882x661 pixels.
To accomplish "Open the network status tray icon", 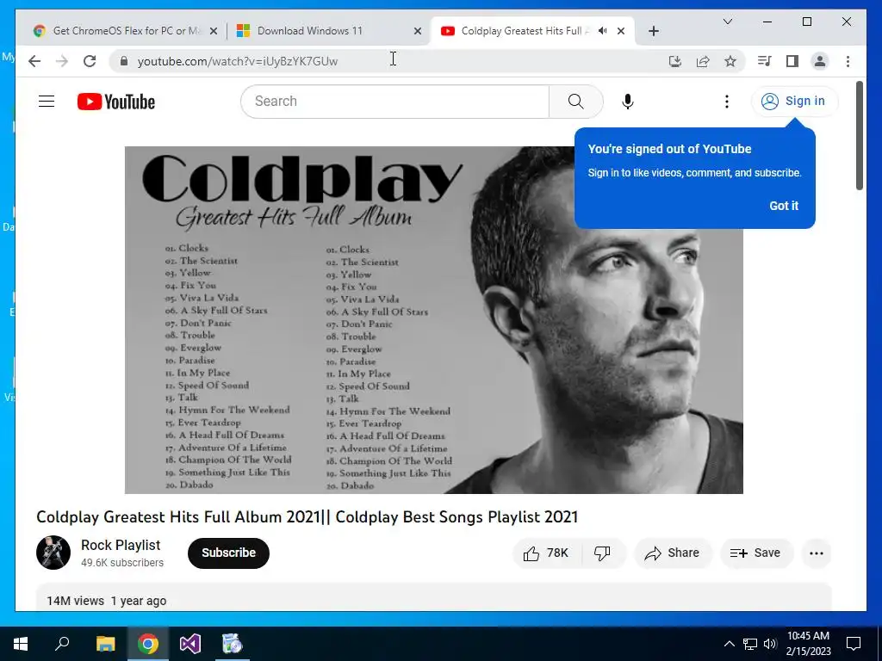I will [750, 644].
